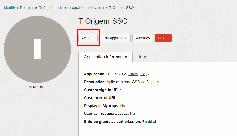Click the T-Origem-SSO page heading
Screen dimensions: 237x136
coord(103,21)
